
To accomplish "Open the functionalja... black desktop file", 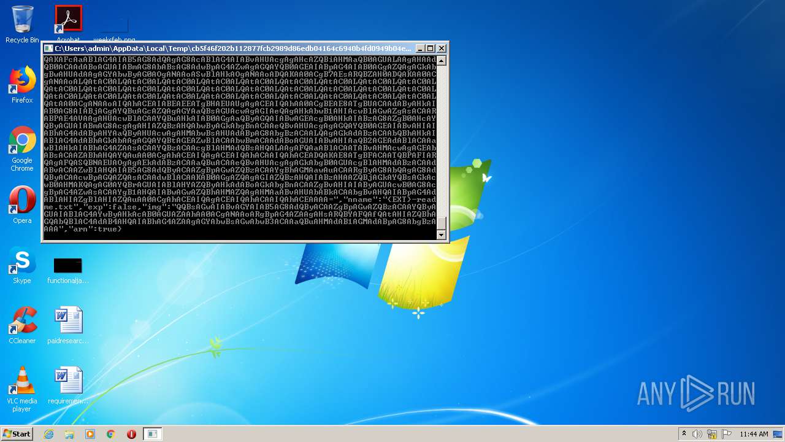I will coord(67,270).
